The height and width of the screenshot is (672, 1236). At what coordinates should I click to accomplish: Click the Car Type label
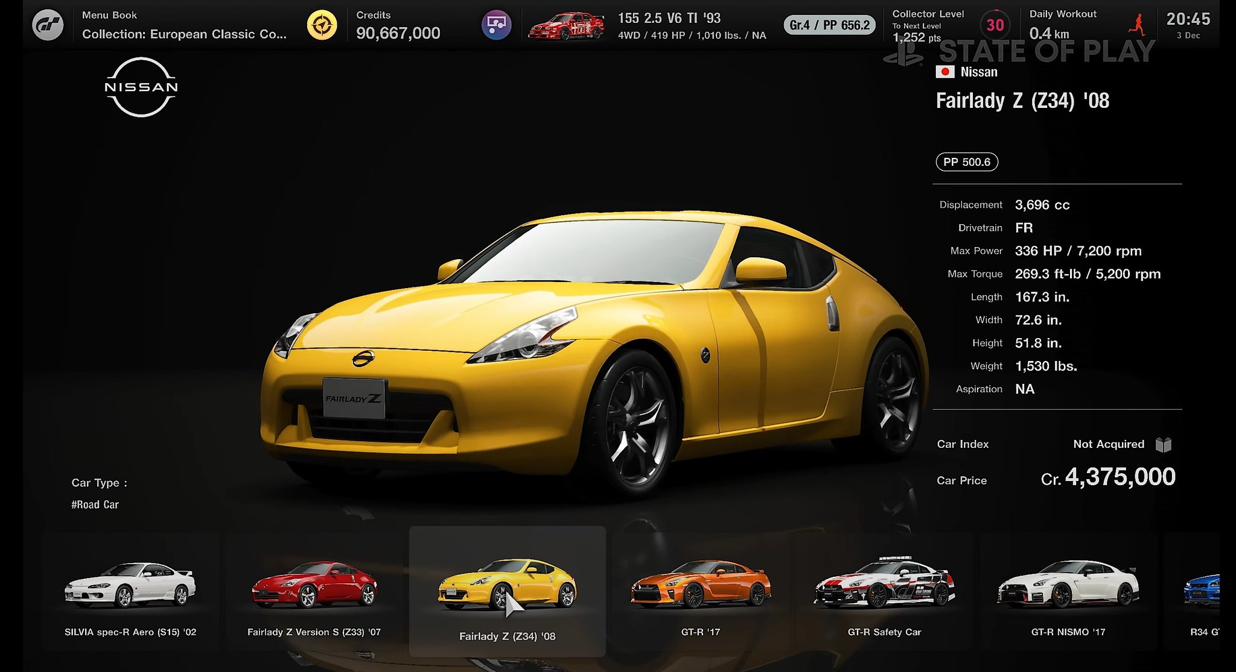[99, 483]
